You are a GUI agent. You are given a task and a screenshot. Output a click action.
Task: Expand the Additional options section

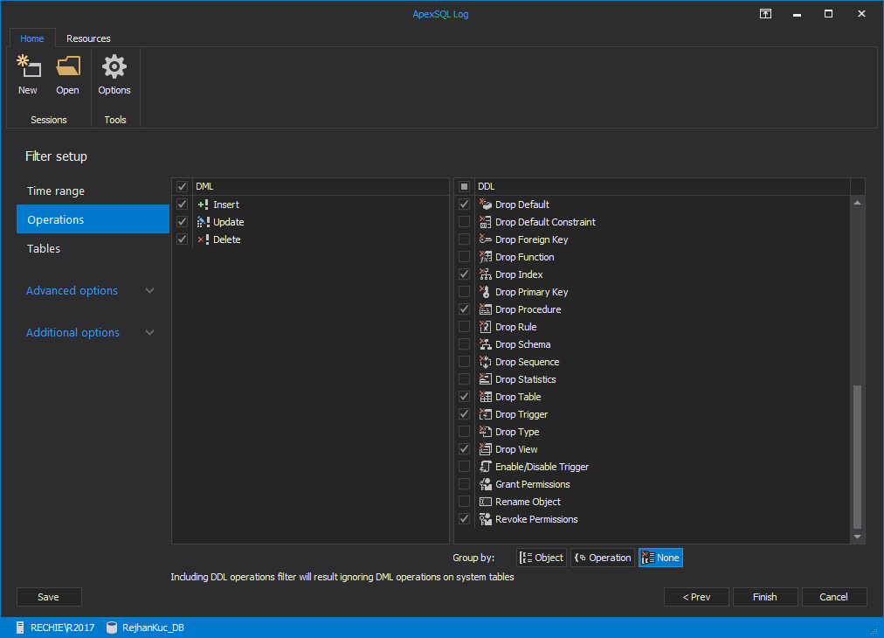pyautogui.click(x=90, y=332)
